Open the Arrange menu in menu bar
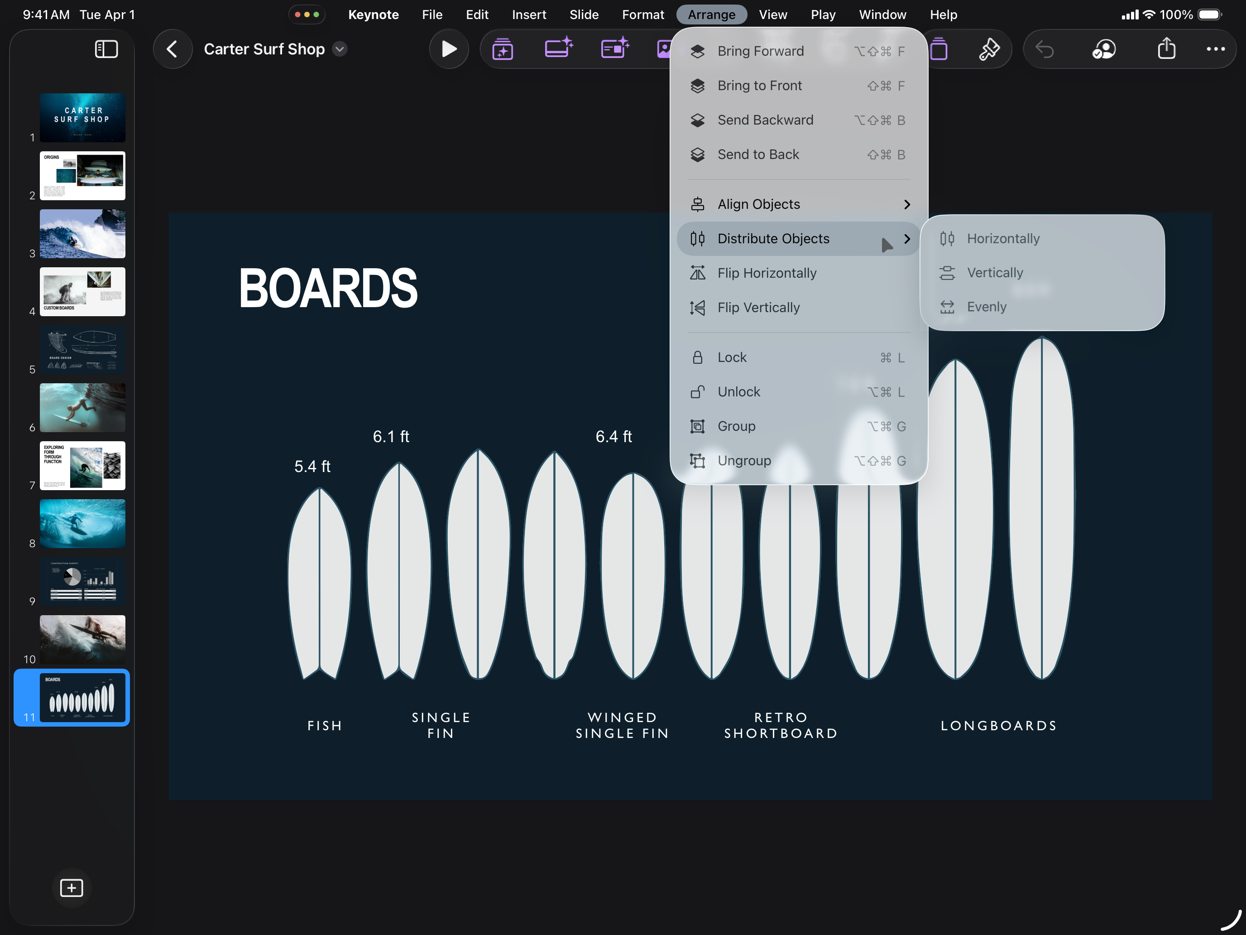The image size is (1246, 935). (711, 14)
